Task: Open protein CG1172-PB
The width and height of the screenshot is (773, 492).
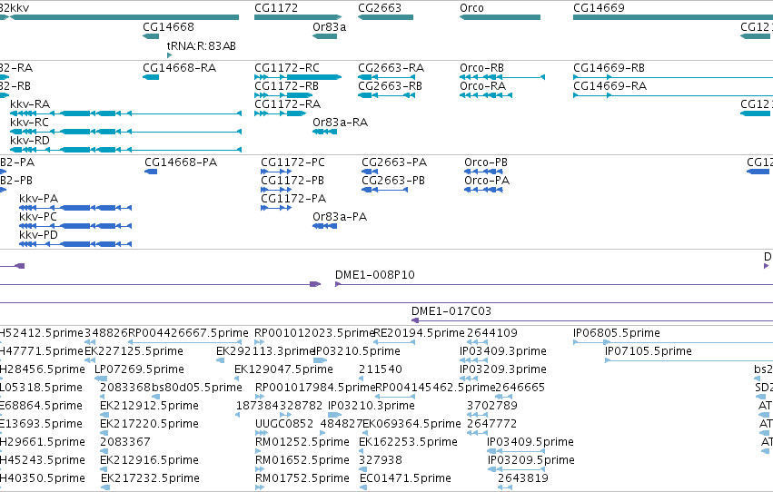Action: click(292, 181)
